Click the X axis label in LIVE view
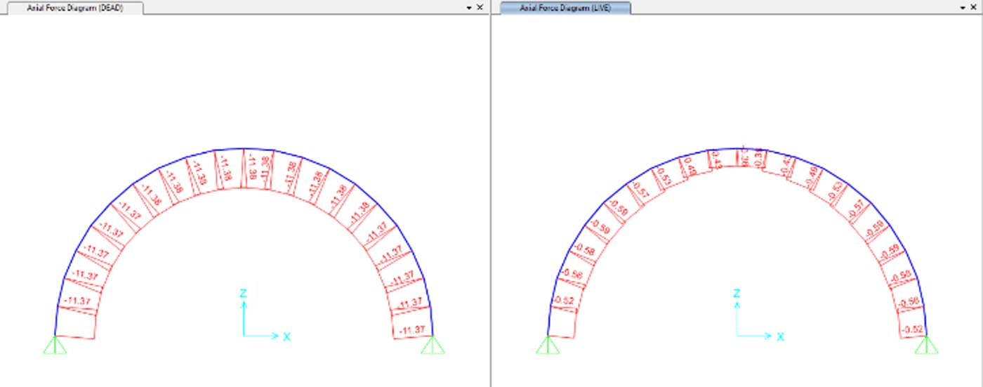The height and width of the screenshot is (387, 983). click(x=779, y=336)
